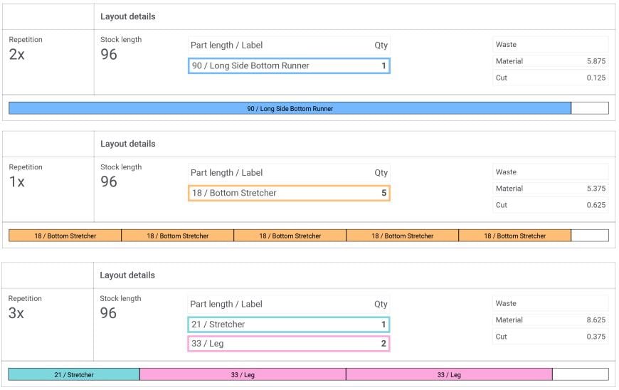Screen dimensions: 619x390
Task: Click the first orange Bottom Stretcher segment
Action: point(65,236)
